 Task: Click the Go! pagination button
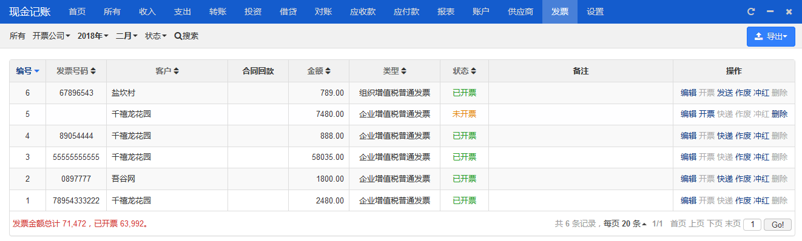point(778,224)
